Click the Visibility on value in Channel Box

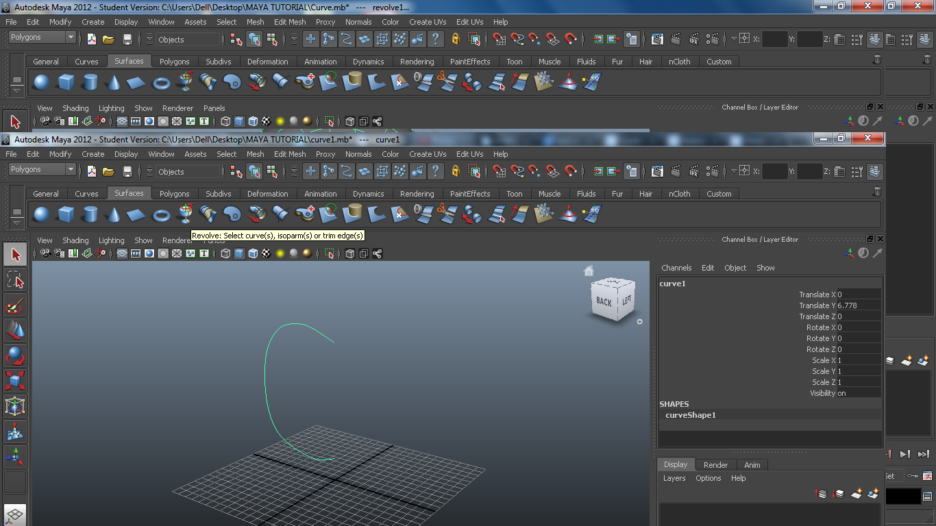tap(859, 393)
